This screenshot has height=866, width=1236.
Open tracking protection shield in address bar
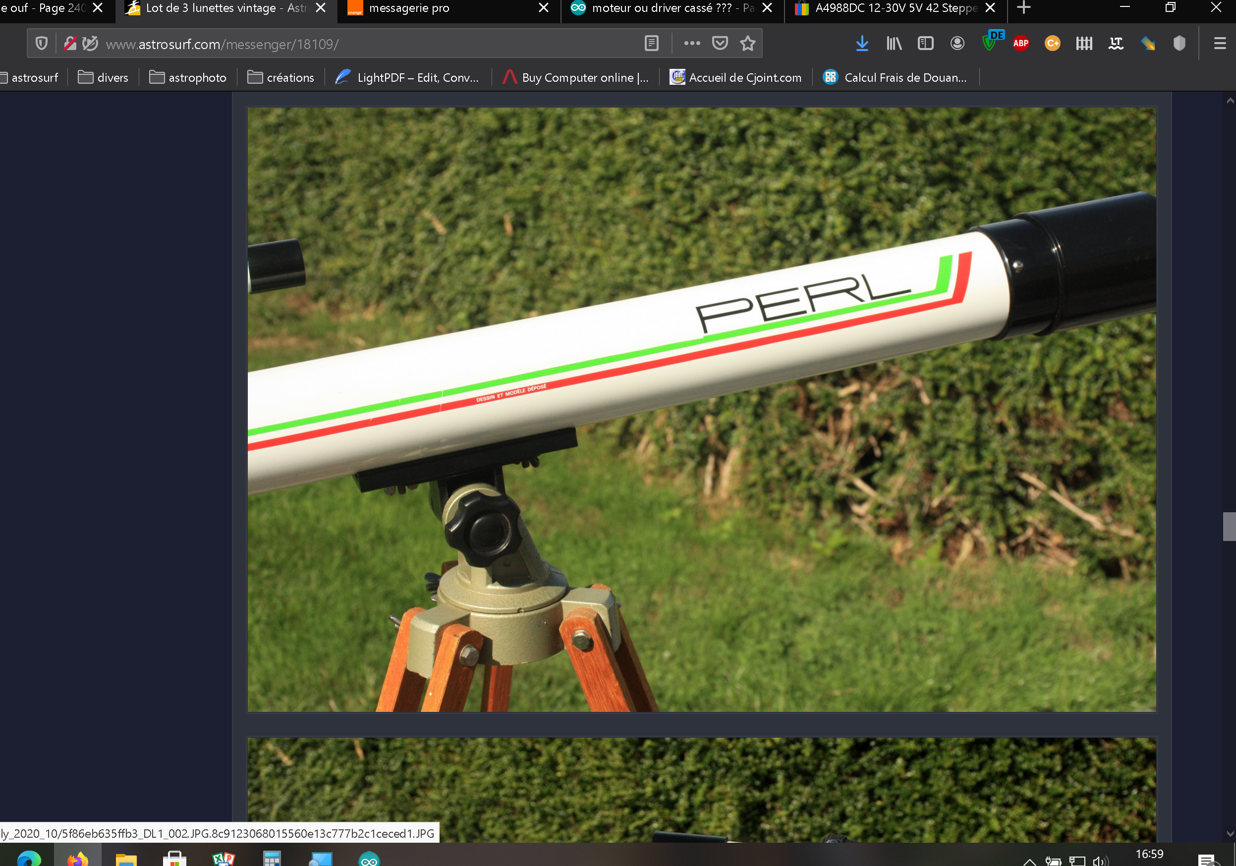pyautogui.click(x=42, y=44)
